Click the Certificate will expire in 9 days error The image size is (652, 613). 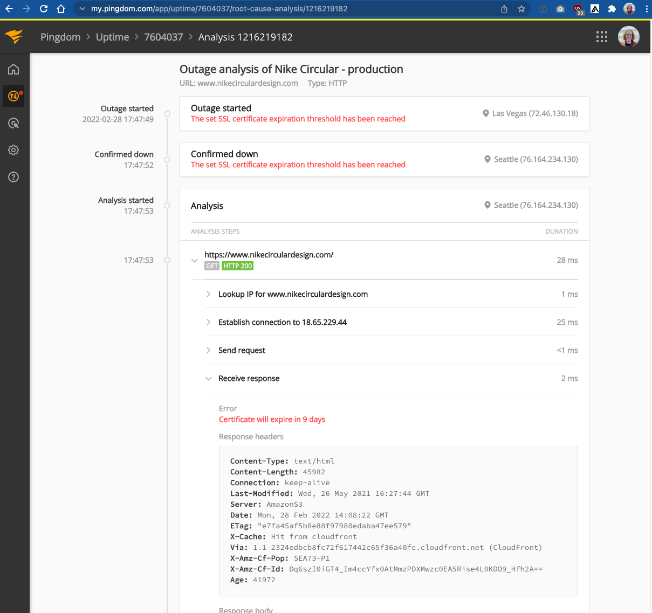click(x=272, y=419)
